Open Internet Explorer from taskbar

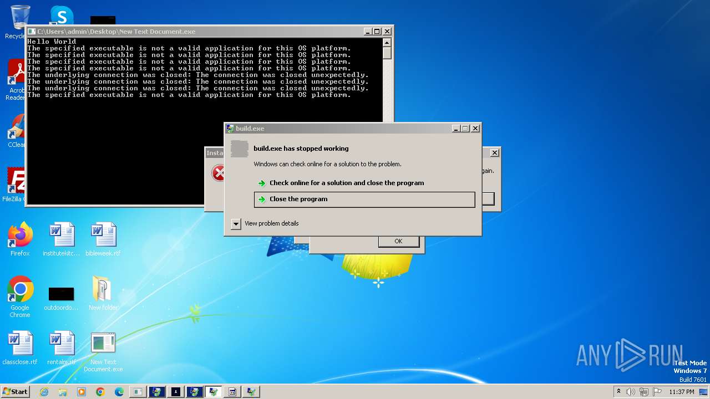pos(44,392)
